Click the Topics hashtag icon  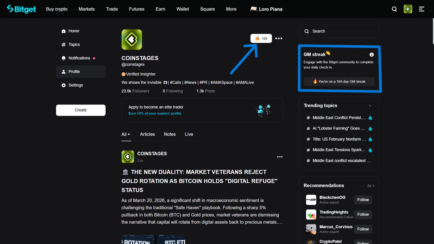pos(64,44)
